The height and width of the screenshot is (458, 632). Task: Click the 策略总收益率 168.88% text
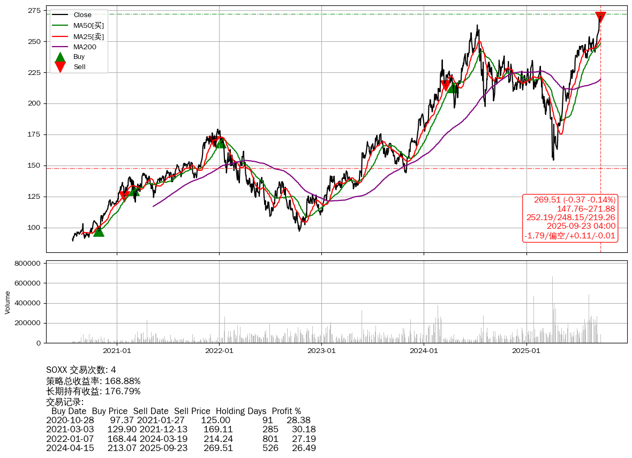pos(93,381)
